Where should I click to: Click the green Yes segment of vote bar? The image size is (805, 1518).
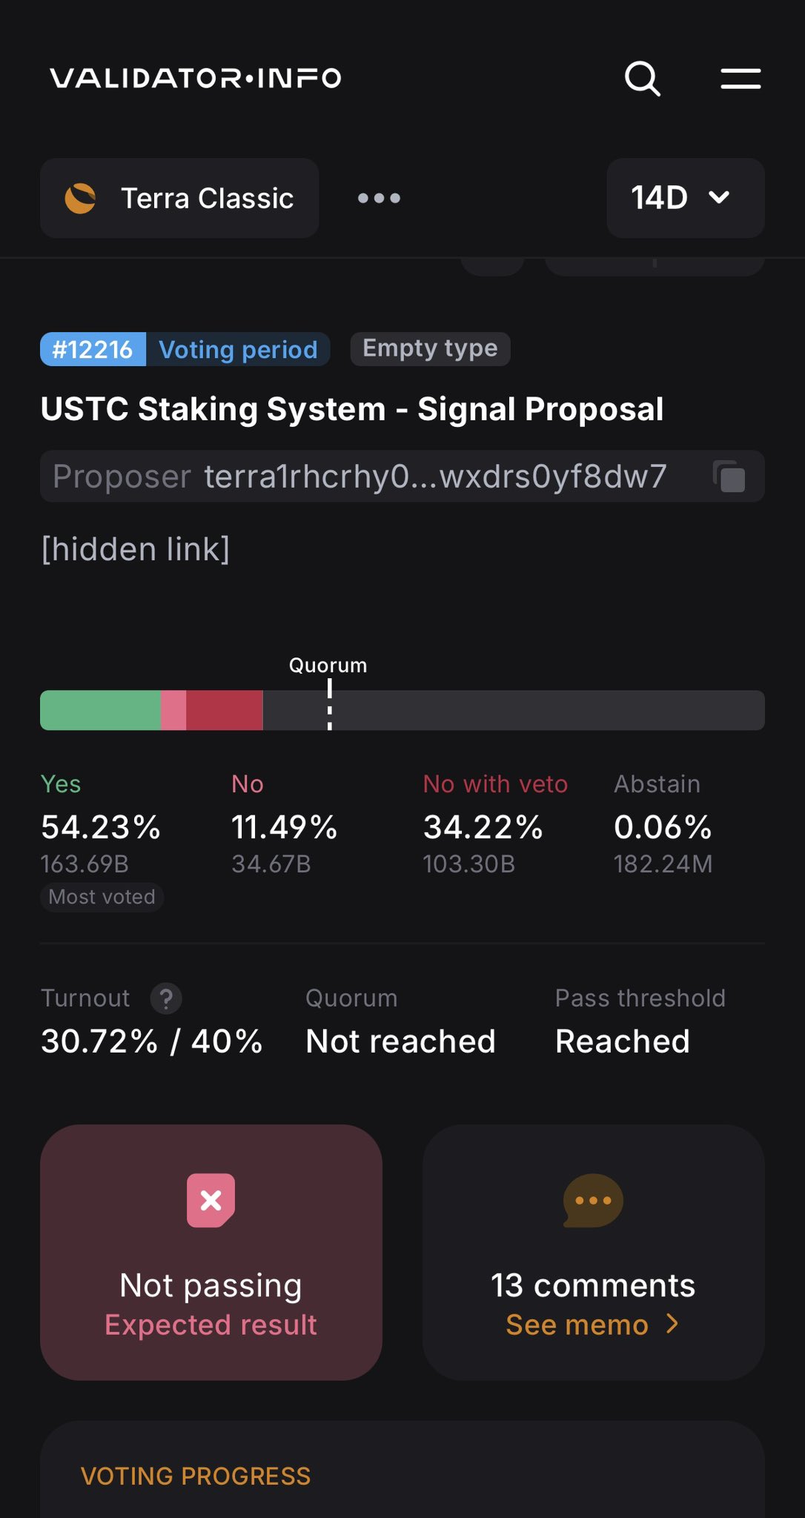100,710
